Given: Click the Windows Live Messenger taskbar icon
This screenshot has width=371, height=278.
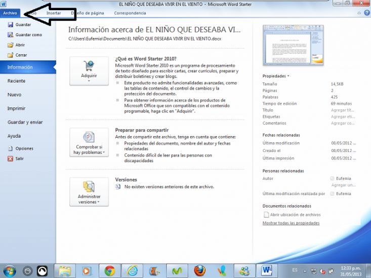Looking at the screenshot, I should [x=244, y=271].
